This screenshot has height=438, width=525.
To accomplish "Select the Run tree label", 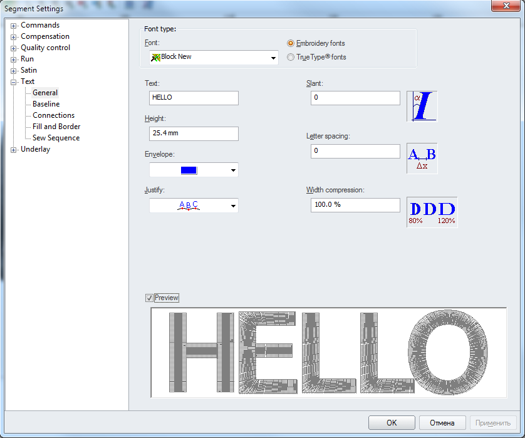I will (27, 59).
